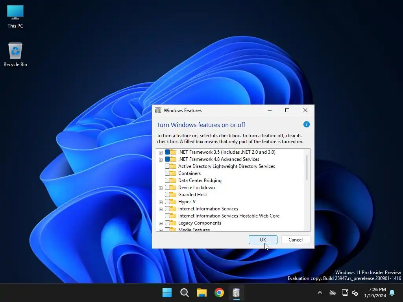Expand the Legacy Components node

point(161,223)
